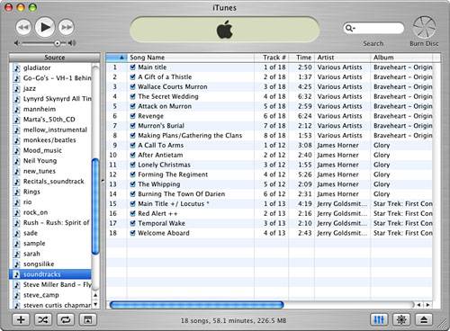The image size is (450, 331).
Task: Uncheck Red Alert ++ checkbox
Action: click(x=132, y=213)
